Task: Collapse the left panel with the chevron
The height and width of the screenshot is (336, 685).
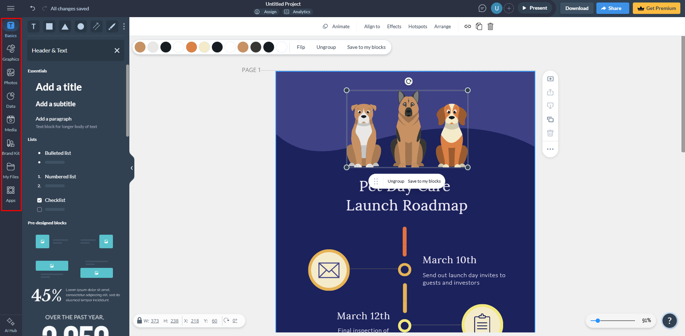Action: pos(131,168)
